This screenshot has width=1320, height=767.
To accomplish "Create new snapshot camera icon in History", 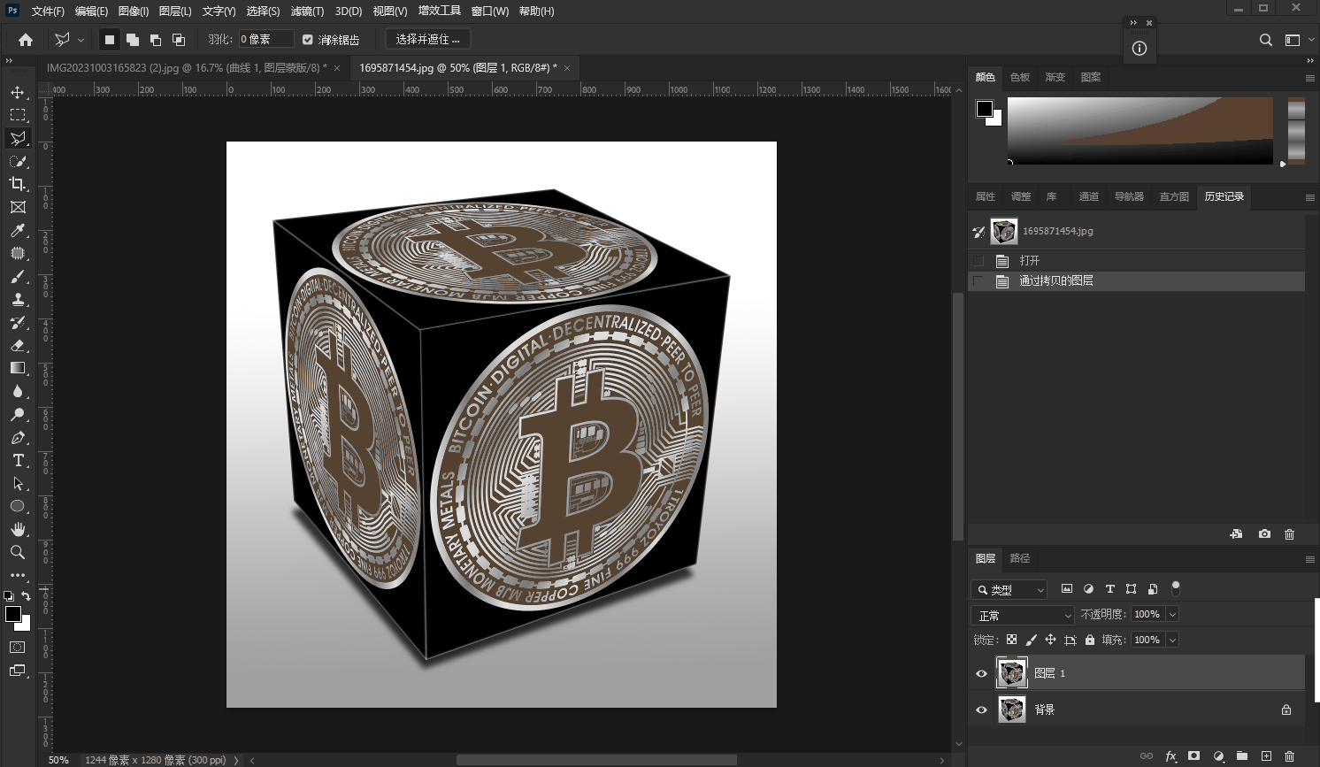I will tap(1264, 533).
